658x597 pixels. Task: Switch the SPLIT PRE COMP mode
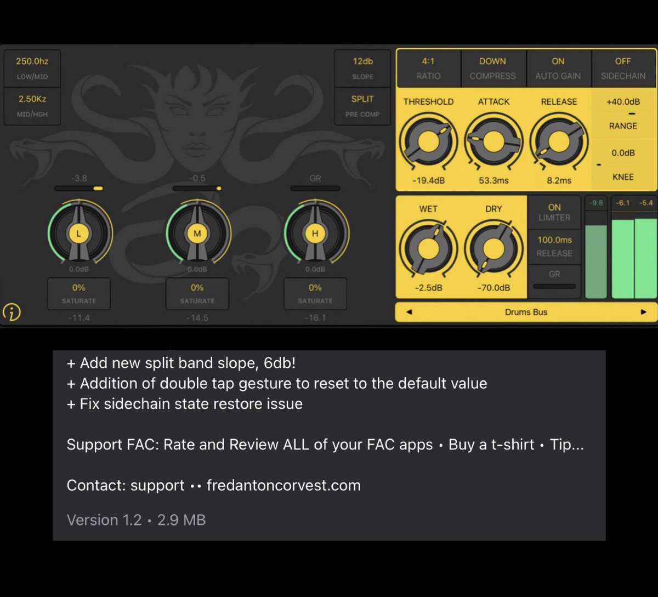pyautogui.click(x=362, y=106)
